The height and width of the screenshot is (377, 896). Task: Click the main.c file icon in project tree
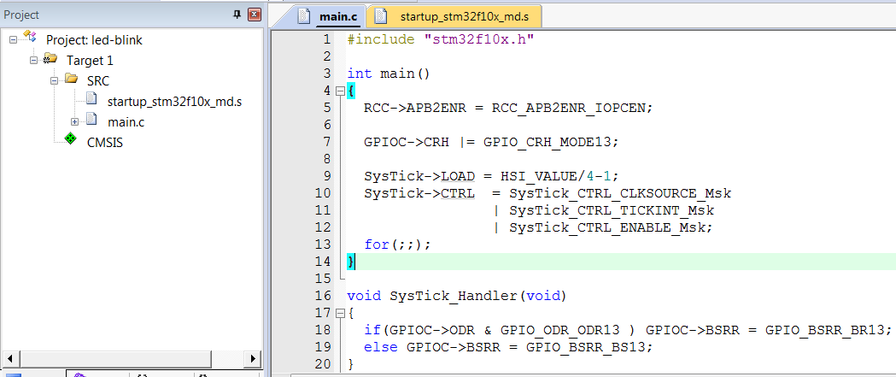pyautogui.click(x=92, y=121)
